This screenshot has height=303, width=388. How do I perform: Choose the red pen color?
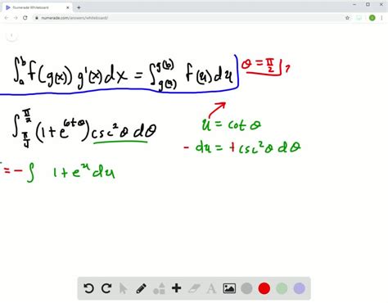click(x=264, y=288)
